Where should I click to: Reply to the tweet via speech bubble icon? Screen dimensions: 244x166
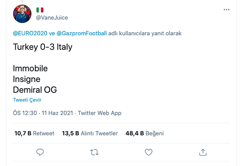[x=40, y=152]
